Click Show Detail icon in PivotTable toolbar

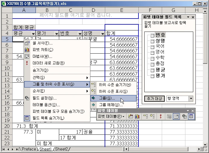pyautogui.click(x=152, y=116)
